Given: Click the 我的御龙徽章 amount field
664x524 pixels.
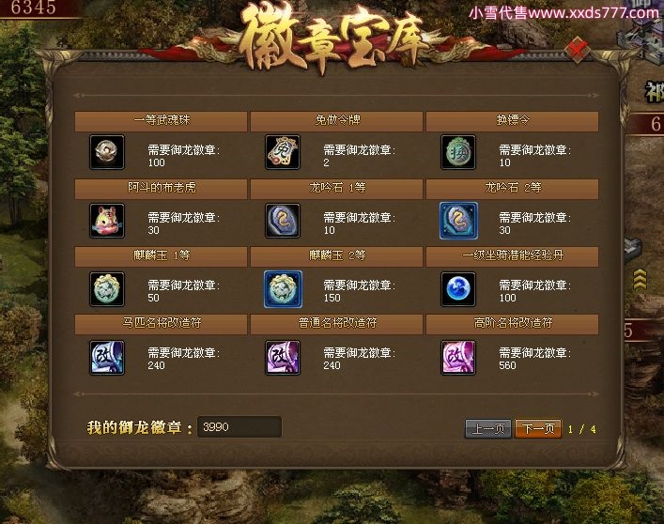Looking at the screenshot, I should point(239,426).
